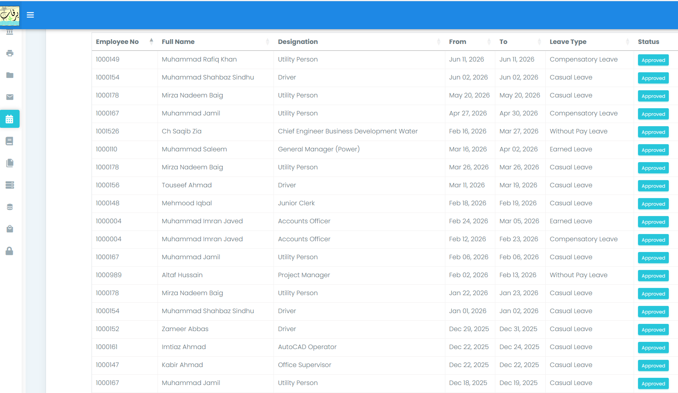Click From date Feb 16, 2026

pyautogui.click(x=468, y=131)
